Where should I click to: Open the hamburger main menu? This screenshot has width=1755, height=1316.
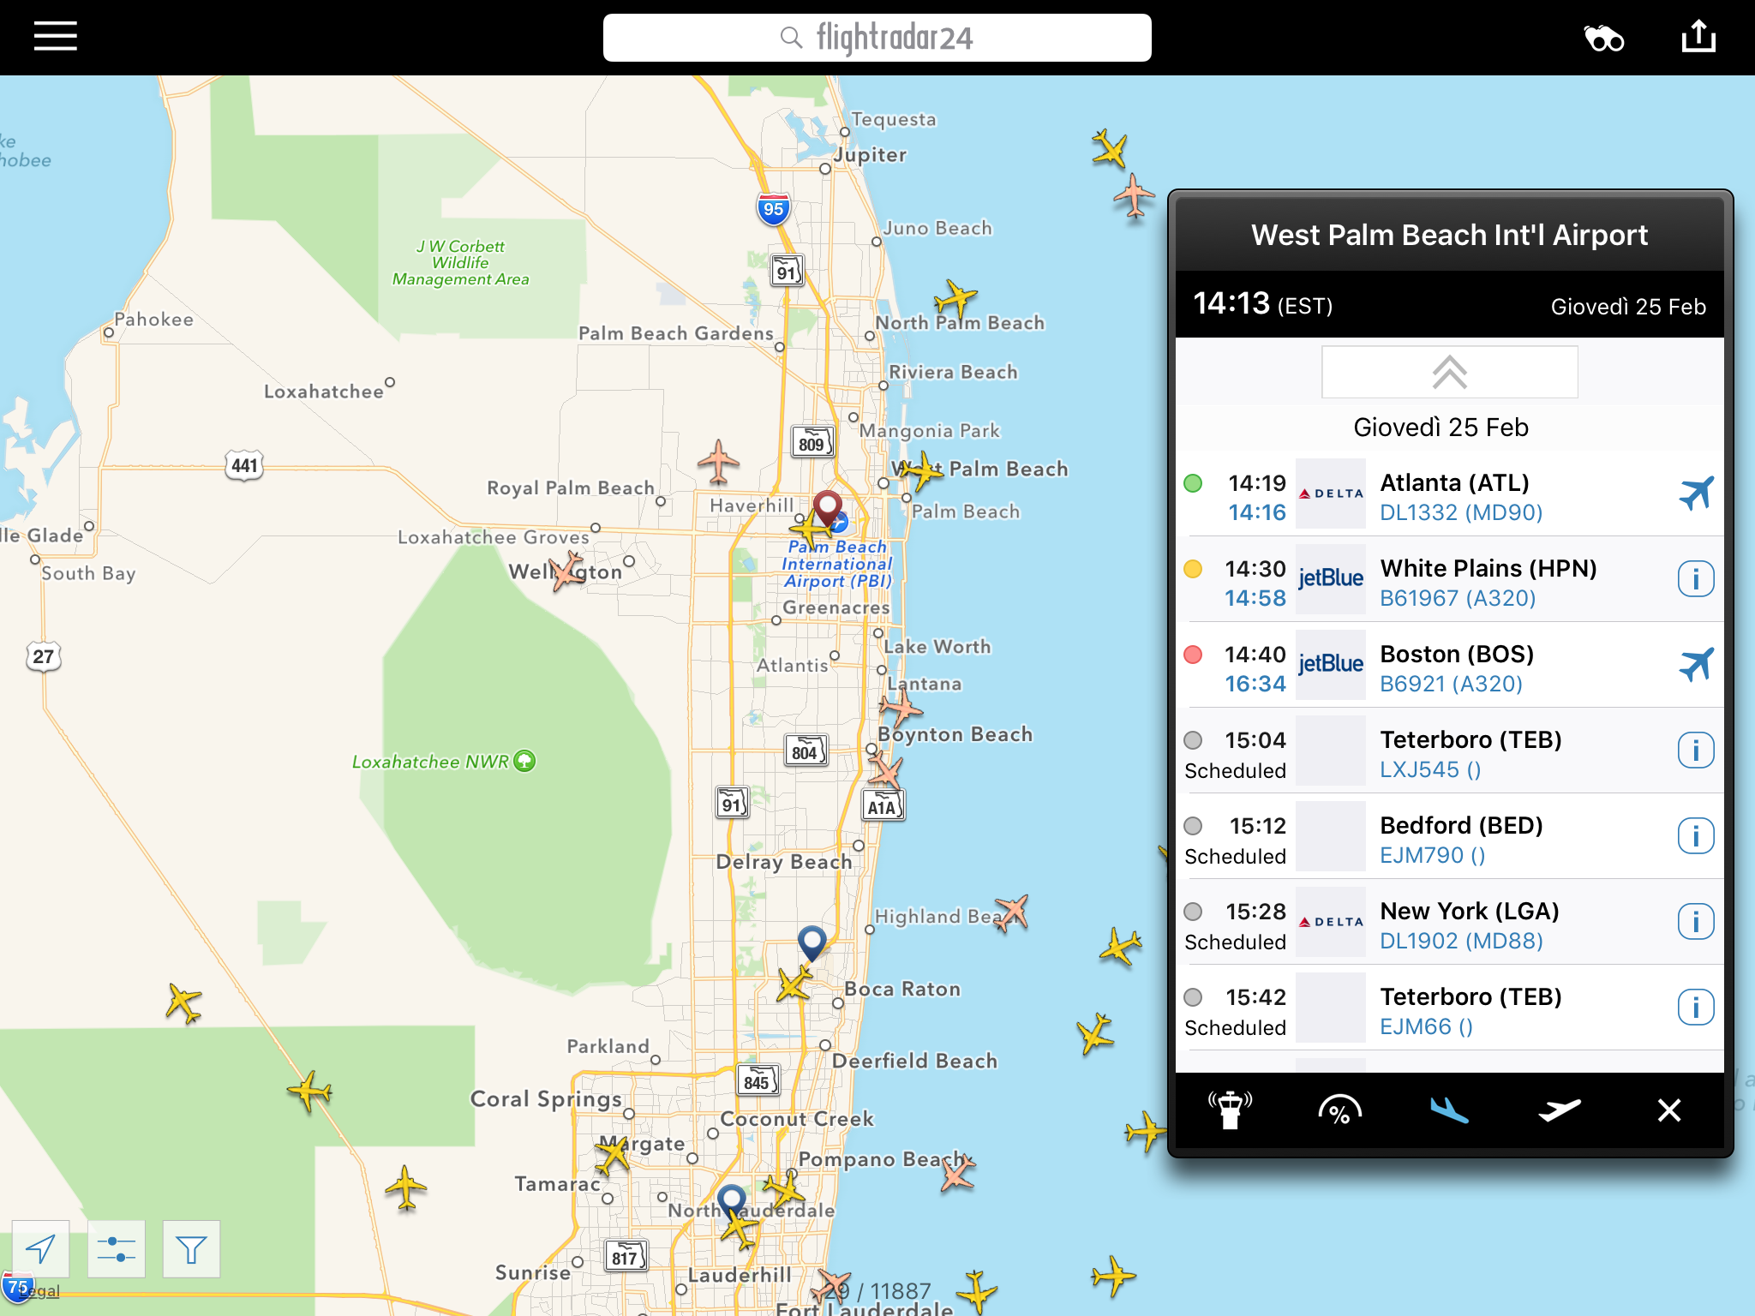[x=56, y=37]
